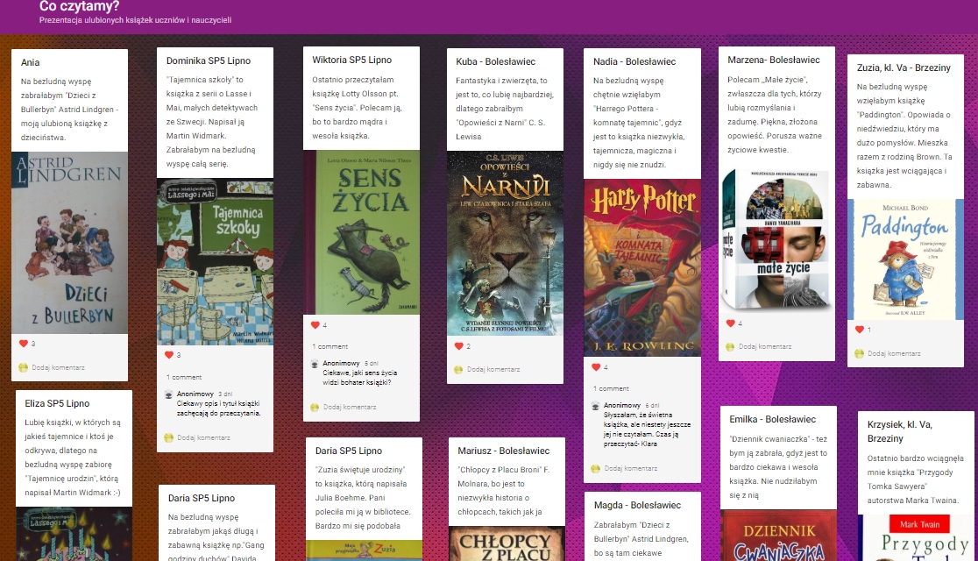978x561 pixels.
Task: Click 1 comment label on Nadia's post
Action: 612,388
